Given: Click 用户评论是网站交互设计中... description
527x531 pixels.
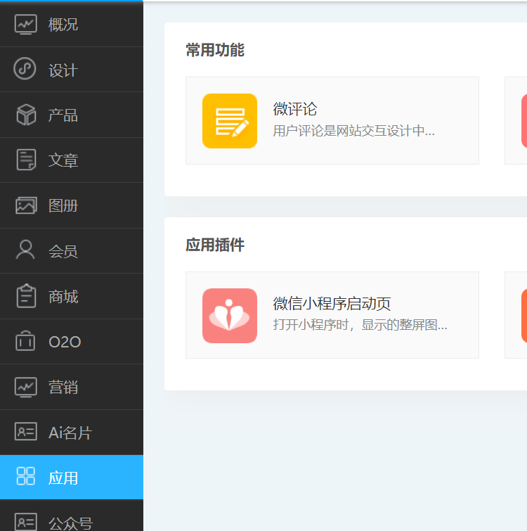Looking at the screenshot, I should click(x=354, y=131).
